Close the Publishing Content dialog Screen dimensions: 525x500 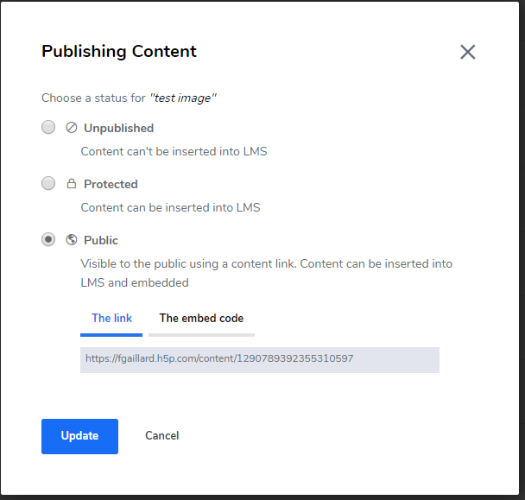[467, 52]
